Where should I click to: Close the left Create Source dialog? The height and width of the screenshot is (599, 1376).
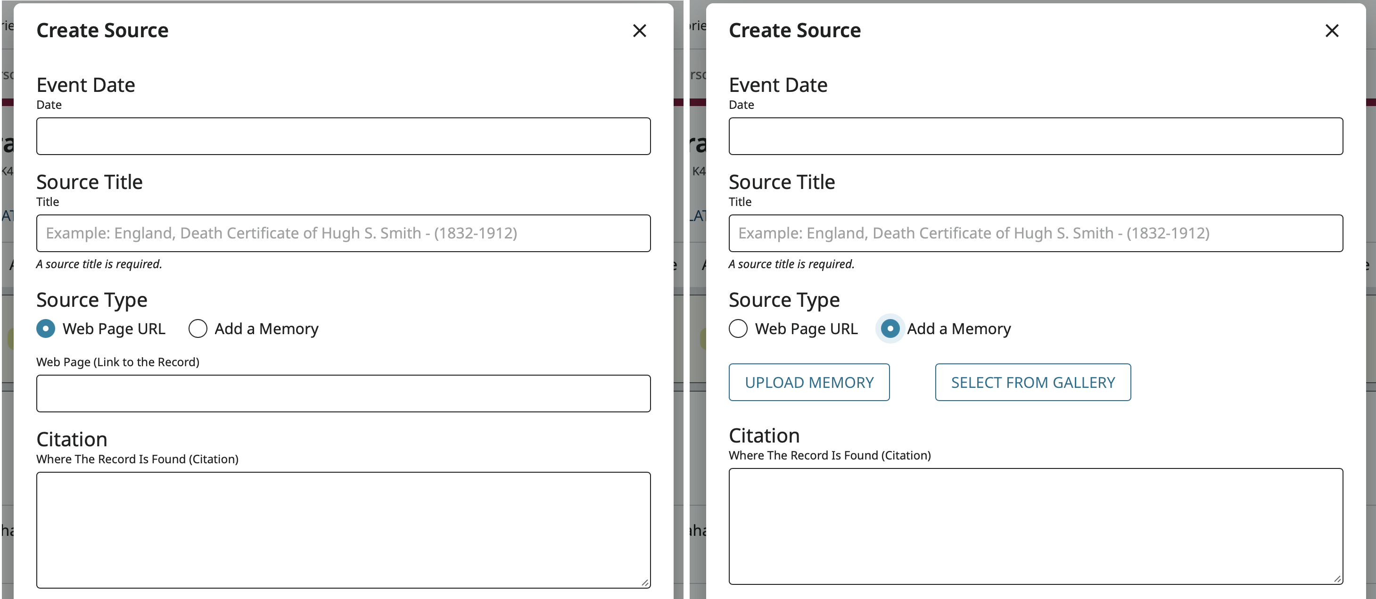tap(639, 31)
